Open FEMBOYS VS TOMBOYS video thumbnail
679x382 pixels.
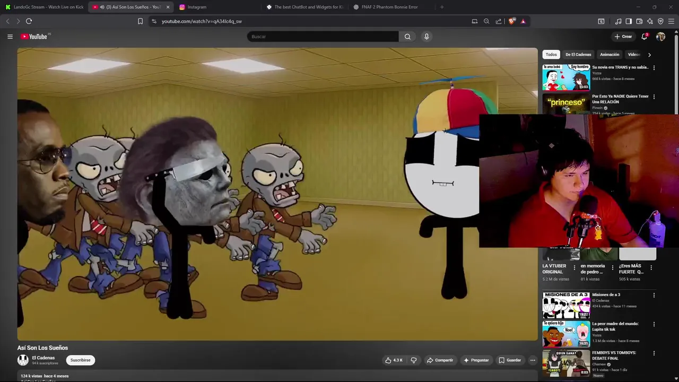(566, 363)
